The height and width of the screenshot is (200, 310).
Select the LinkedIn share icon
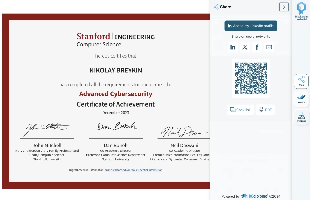[232, 47]
